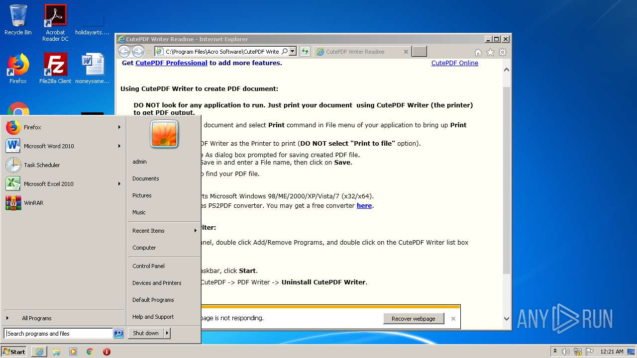Click the refresh page icon
The width and height of the screenshot is (637, 358).
(305, 51)
